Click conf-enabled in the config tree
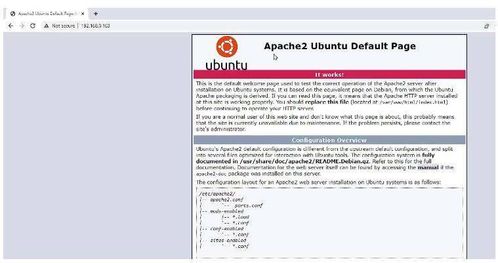Viewport: 498px width, 263px height. (226, 229)
